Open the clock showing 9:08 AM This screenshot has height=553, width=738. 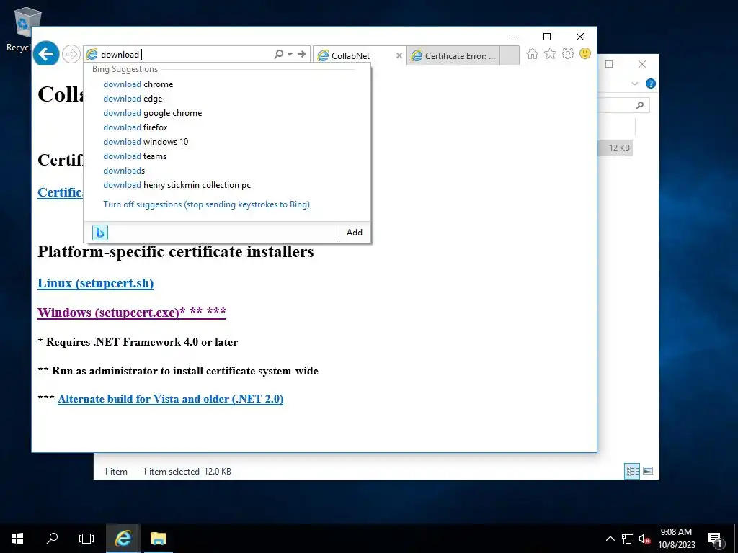pyautogui.click(x=676, y=539)
